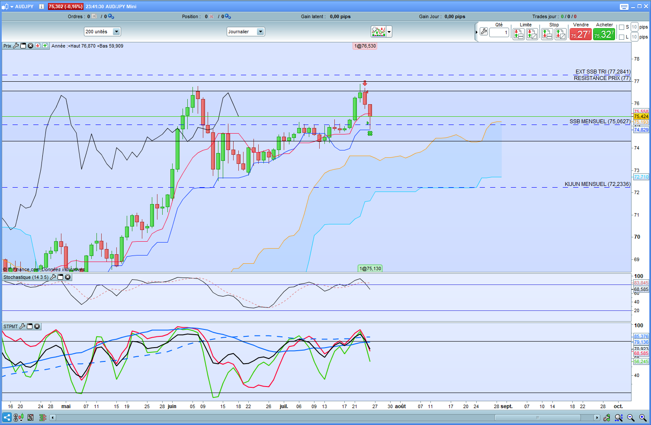This screenshot has height=425, width=651.
Task: Click the red down arrow on Prix panel
Action: point(38,46)
